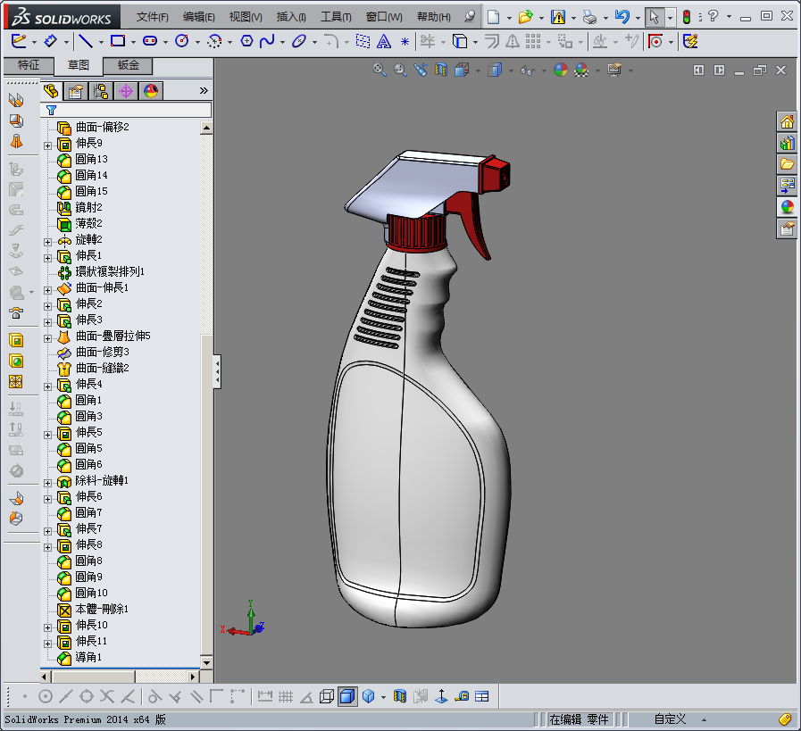The height and width of the screenshot is (731, 801).
Task: Click the Save icon in top toolbar
Action: coord(558,17)
